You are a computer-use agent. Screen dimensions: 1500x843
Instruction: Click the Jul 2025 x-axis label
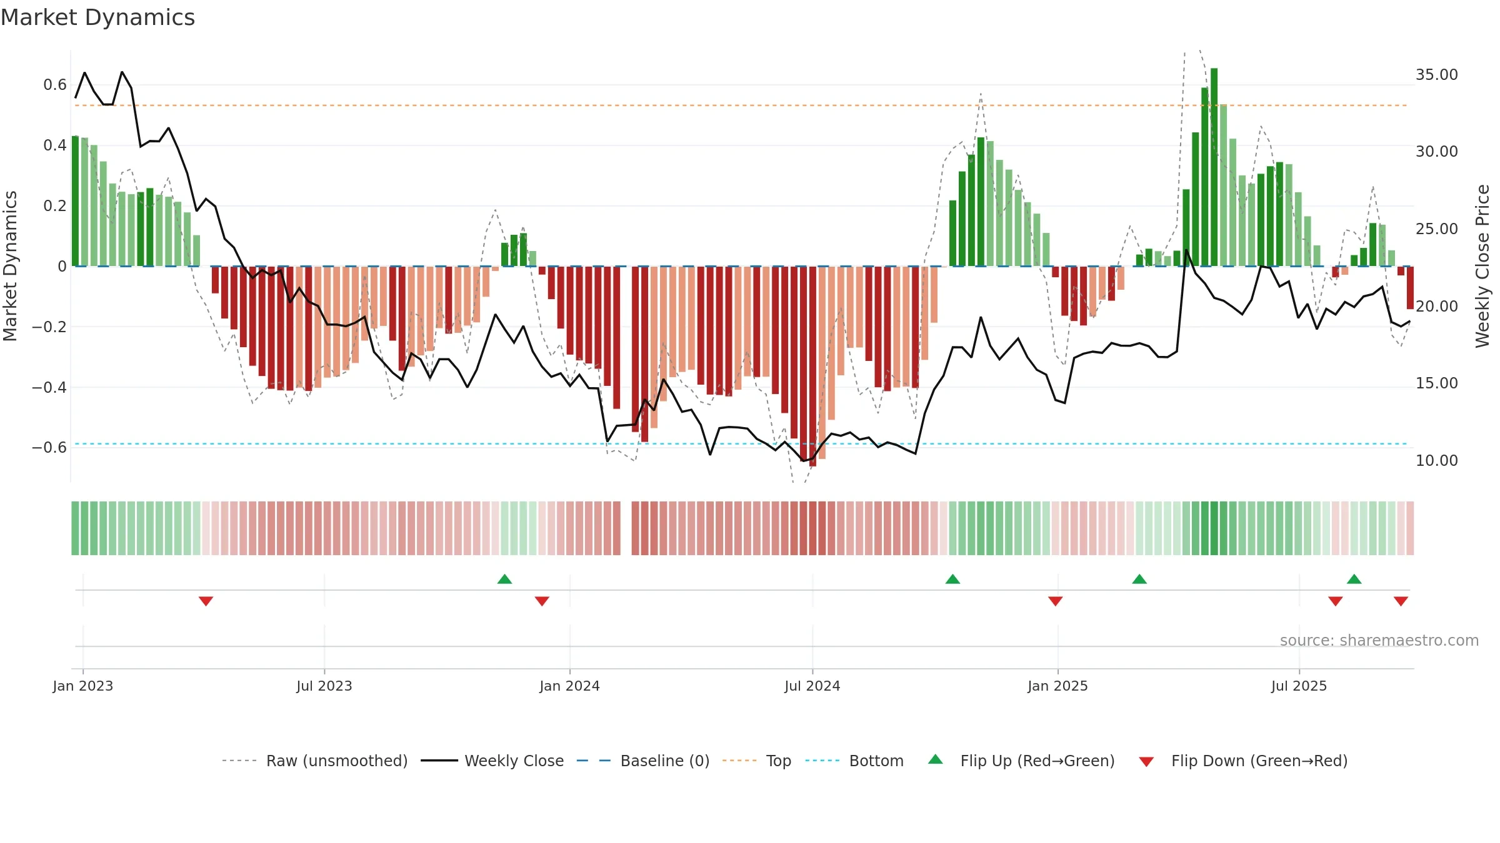tap(1299, 686)
